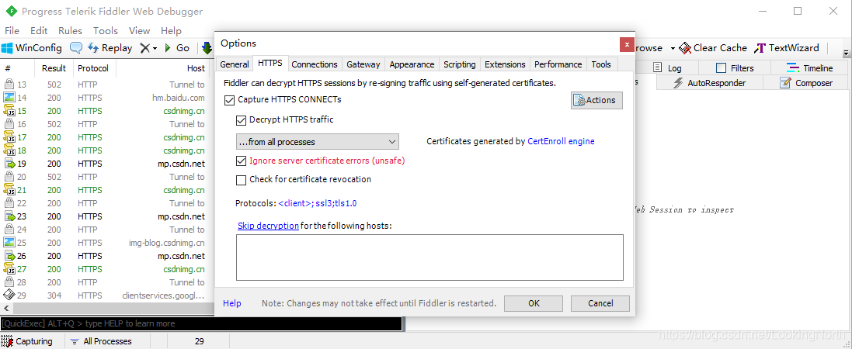This screenshot has width=852, height=349.
Task: Click the # column header
Action: tap(8, 68)
